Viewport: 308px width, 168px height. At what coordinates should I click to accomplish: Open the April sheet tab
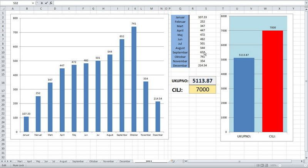click(29, 161)
